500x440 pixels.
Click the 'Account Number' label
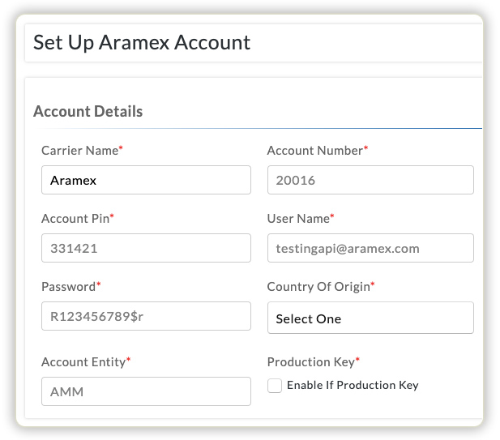pos(315,151)
